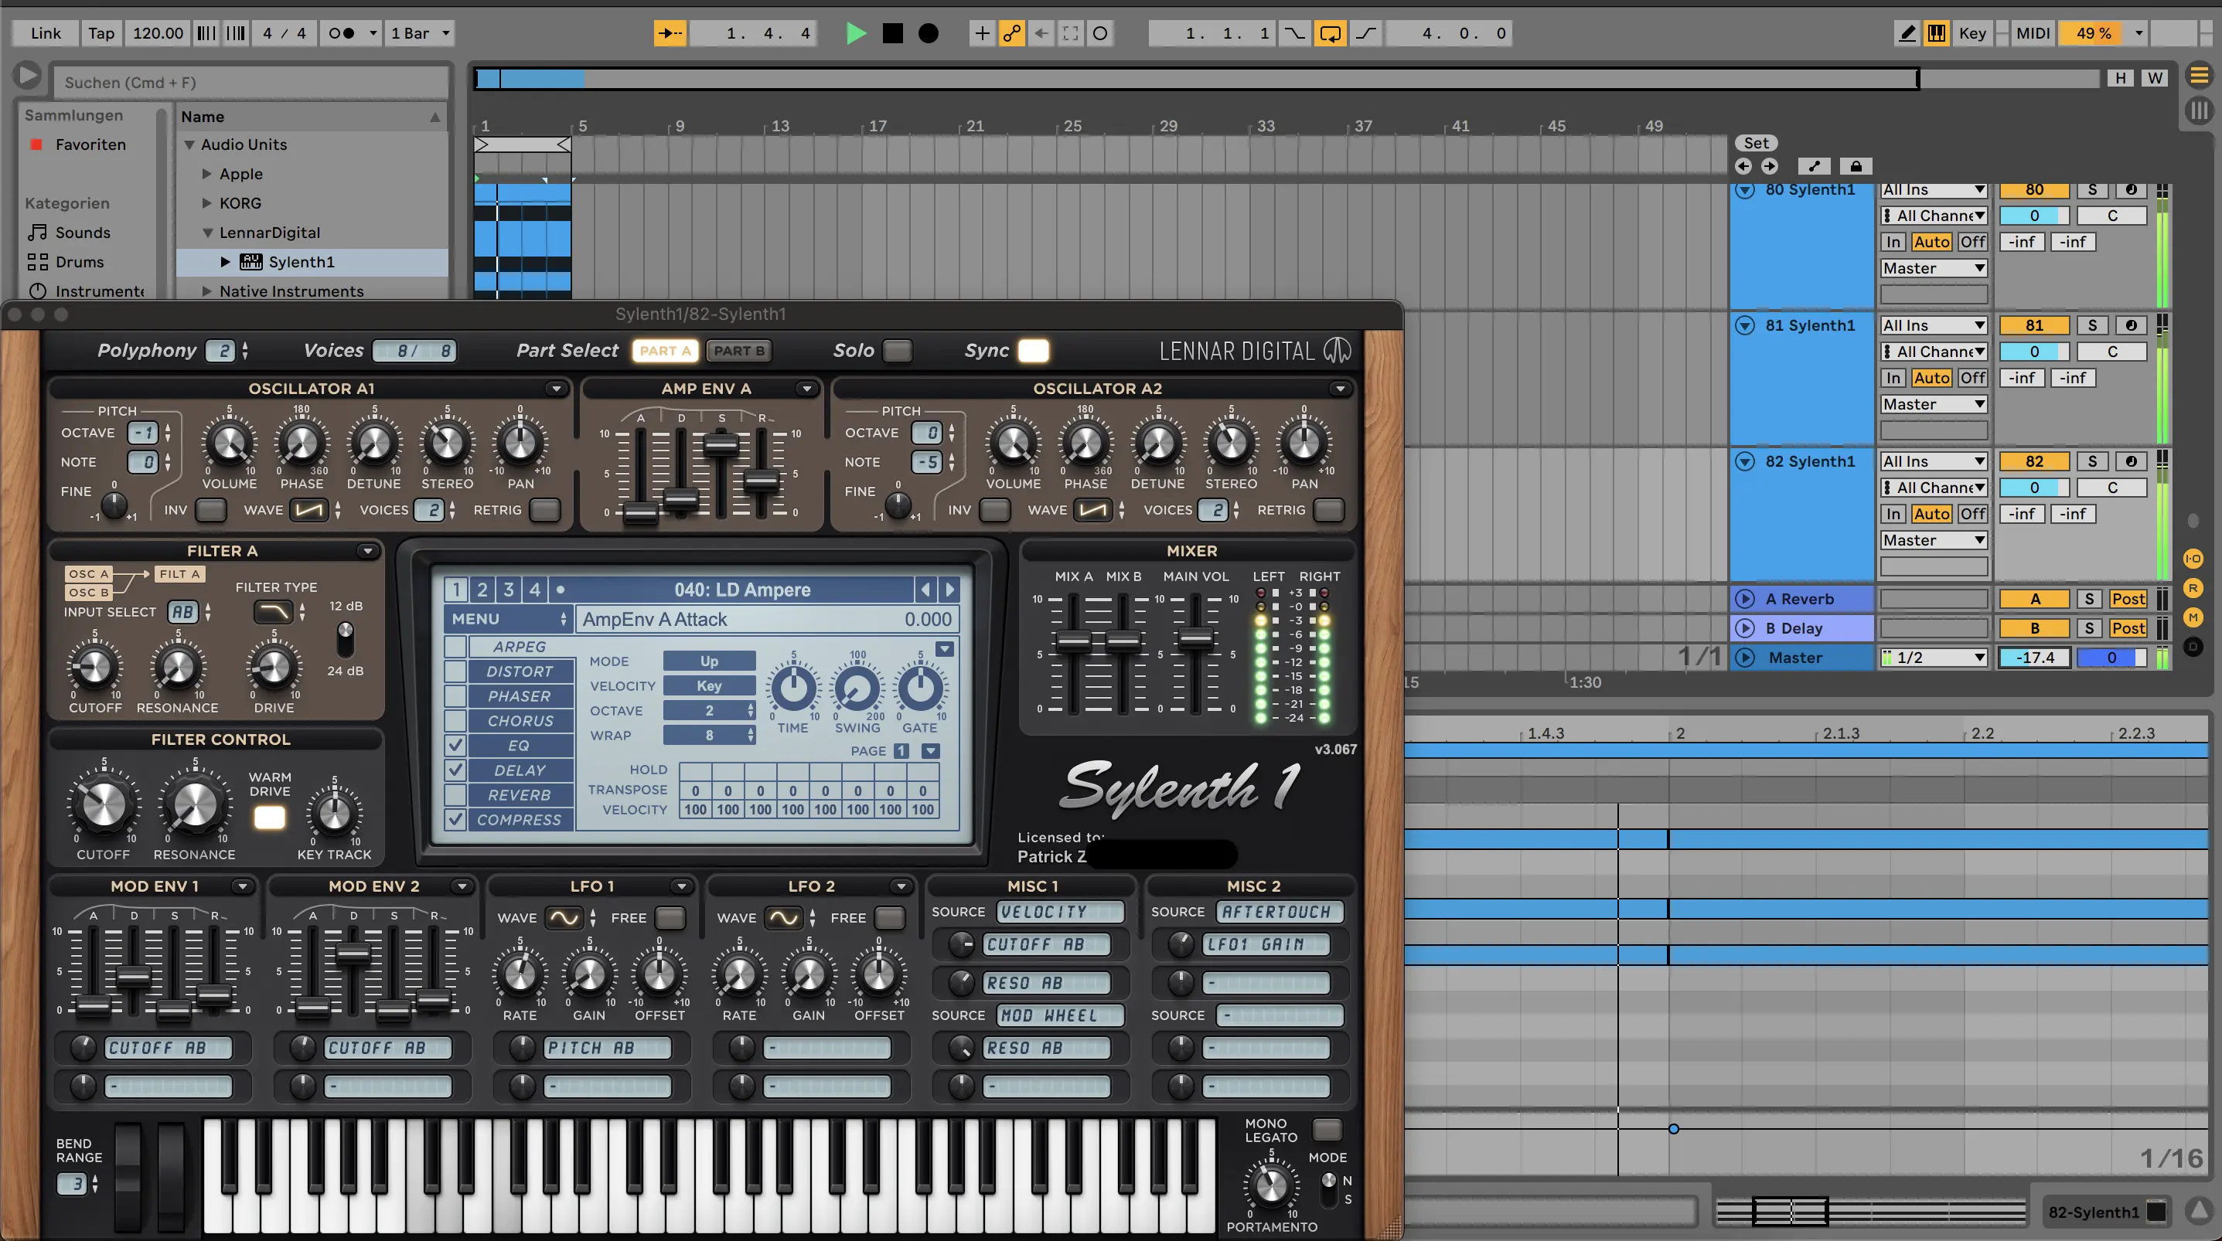The height and width of the screenshot is (1241, 2222).
Task: Open the Oscillator A1 dropdown arrow
Action: pyautogui.click(x=557, y=389)
